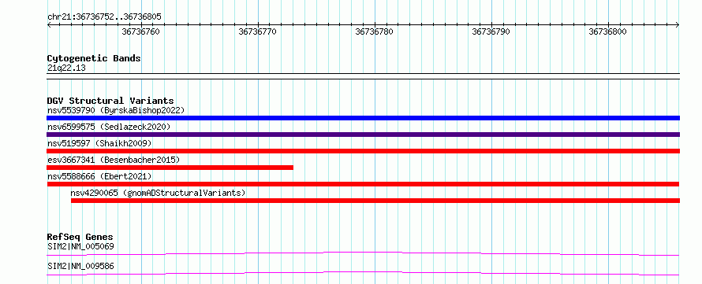The image size is (702, 284).
Task: Select the 21q22.13 cytogenetic band bar
Action: point(363,76)
